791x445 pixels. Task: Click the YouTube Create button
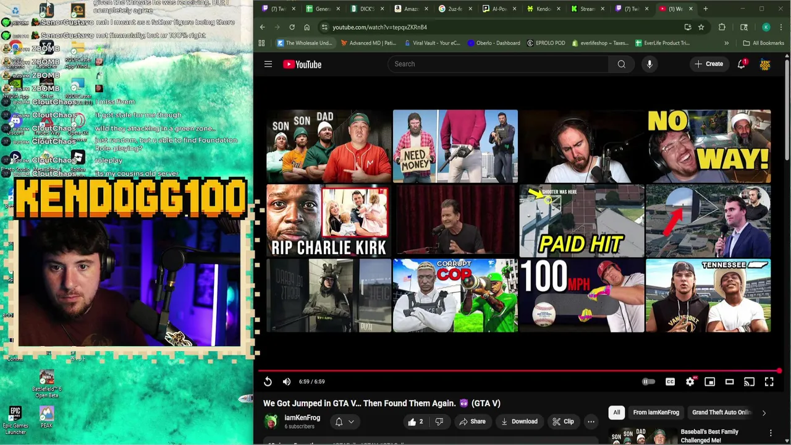[708, 64]
